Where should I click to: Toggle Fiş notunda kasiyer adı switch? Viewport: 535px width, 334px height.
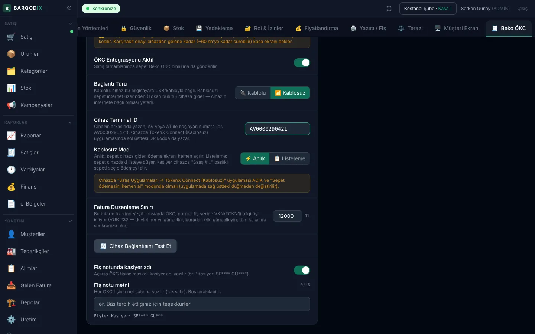(x=302, y=270)
